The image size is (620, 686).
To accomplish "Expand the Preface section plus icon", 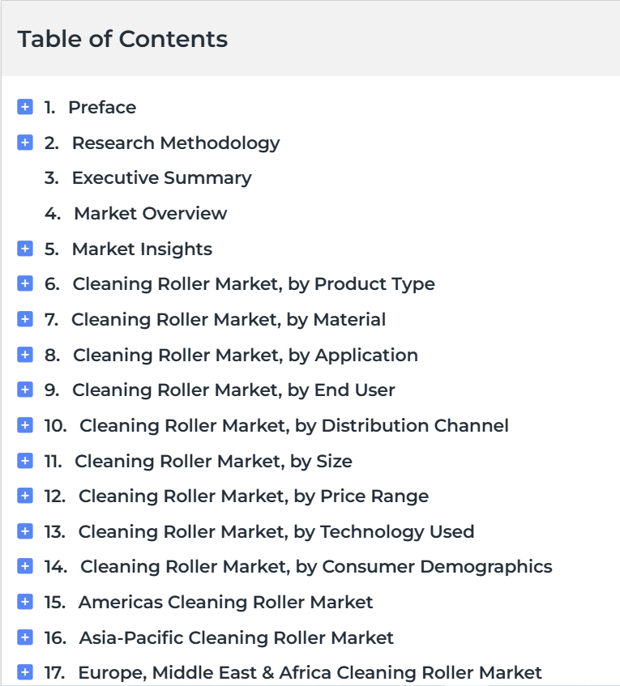I will pos(25,107).
